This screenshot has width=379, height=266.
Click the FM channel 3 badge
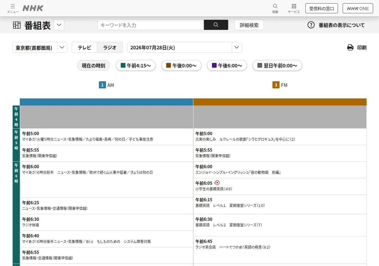[x=276, y=85]
